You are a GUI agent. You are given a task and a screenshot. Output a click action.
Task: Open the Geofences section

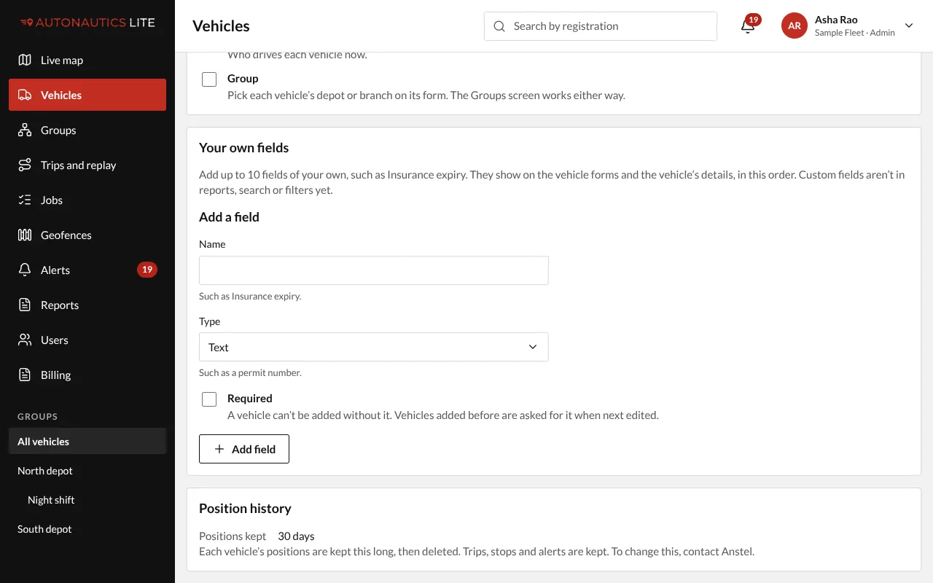point(87,235)
